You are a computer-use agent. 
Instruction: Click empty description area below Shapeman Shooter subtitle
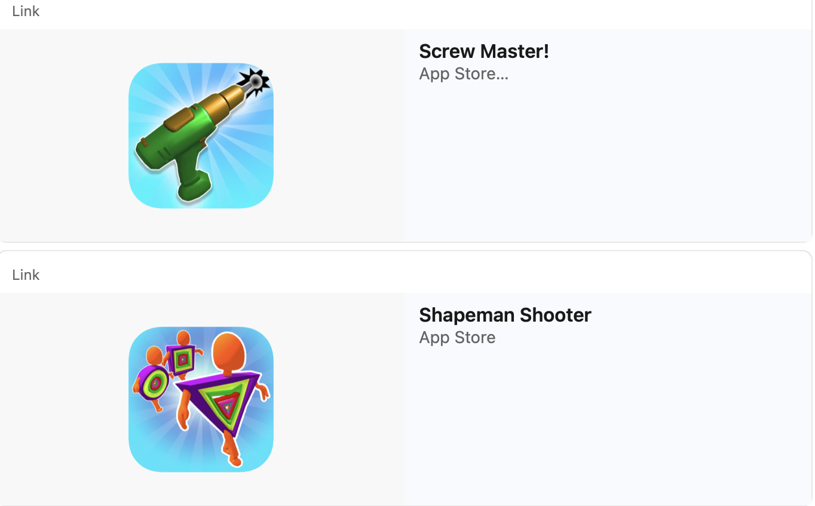(608, 425)
